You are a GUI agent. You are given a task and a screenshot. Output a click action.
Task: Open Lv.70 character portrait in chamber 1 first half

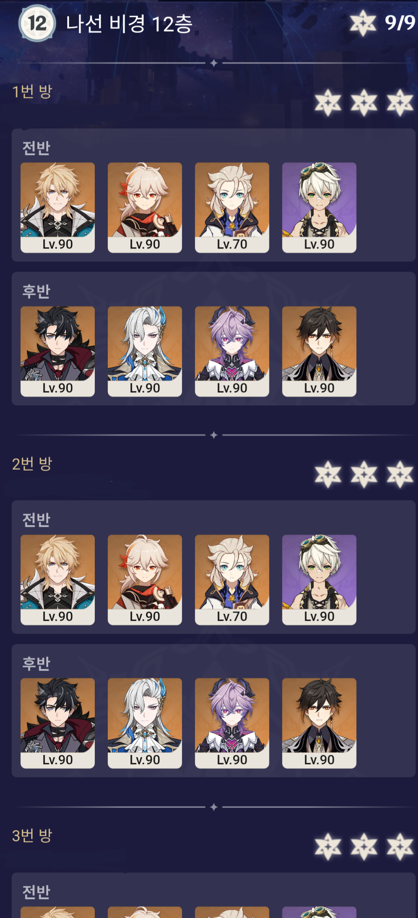pos(232,207)
